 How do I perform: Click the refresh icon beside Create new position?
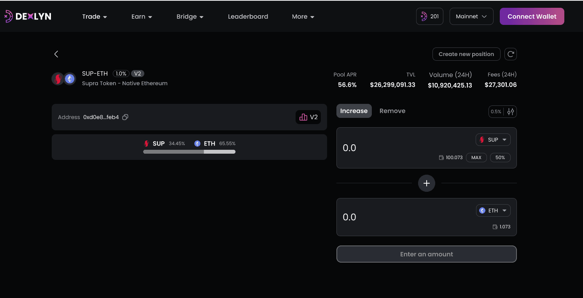pyautogui.click(x=510, y=54)
